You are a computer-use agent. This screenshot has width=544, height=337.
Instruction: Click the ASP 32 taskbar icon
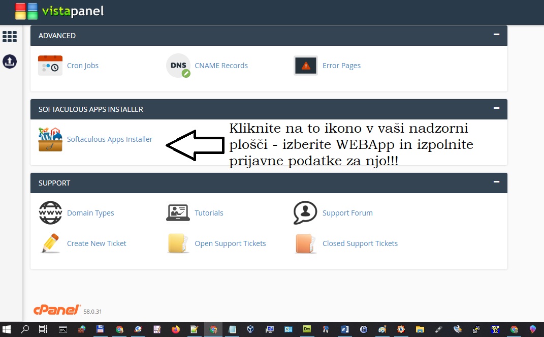495,329
